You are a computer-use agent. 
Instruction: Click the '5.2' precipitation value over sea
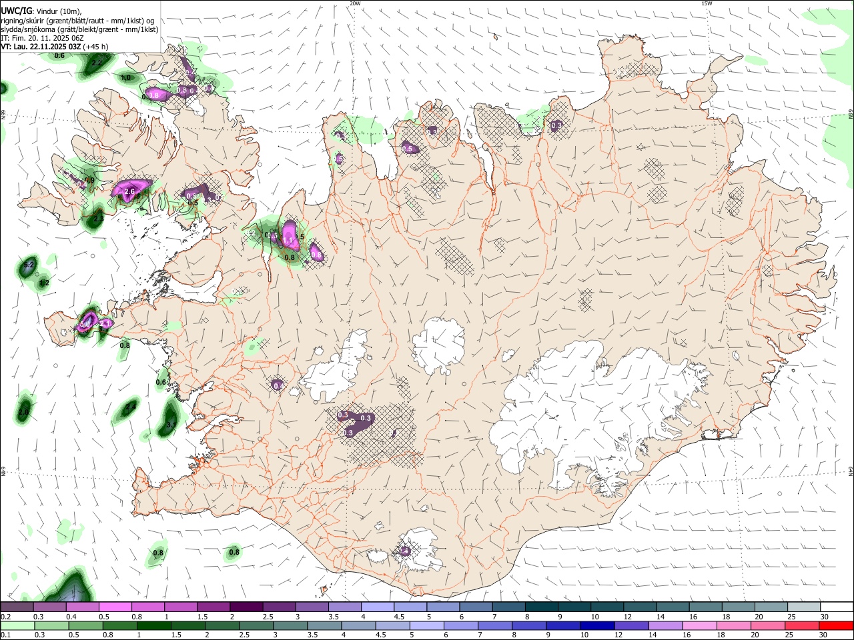28,265
